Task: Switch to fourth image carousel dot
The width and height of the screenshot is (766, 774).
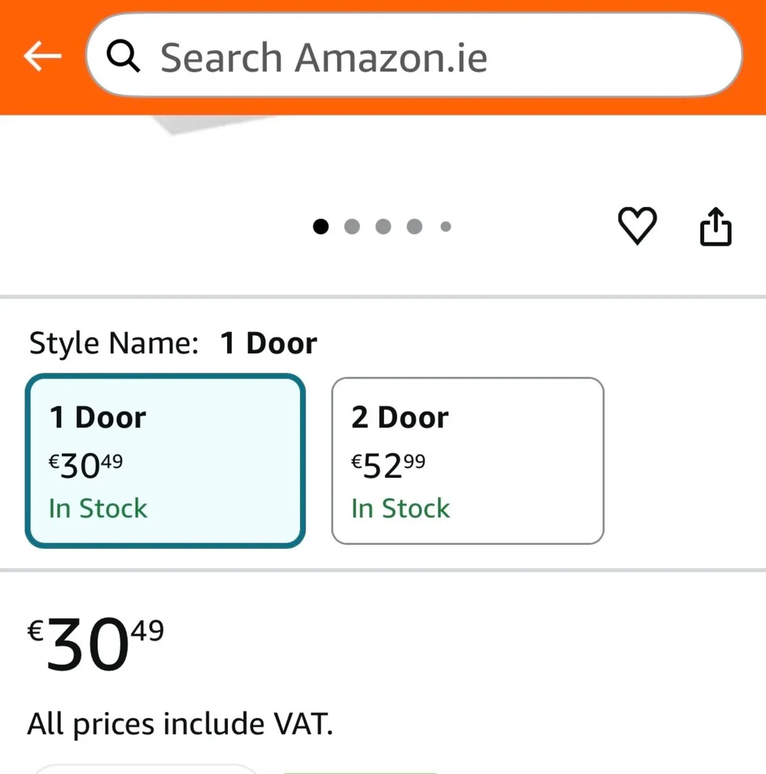Action: pyautogui.click(x=415, y=226)
